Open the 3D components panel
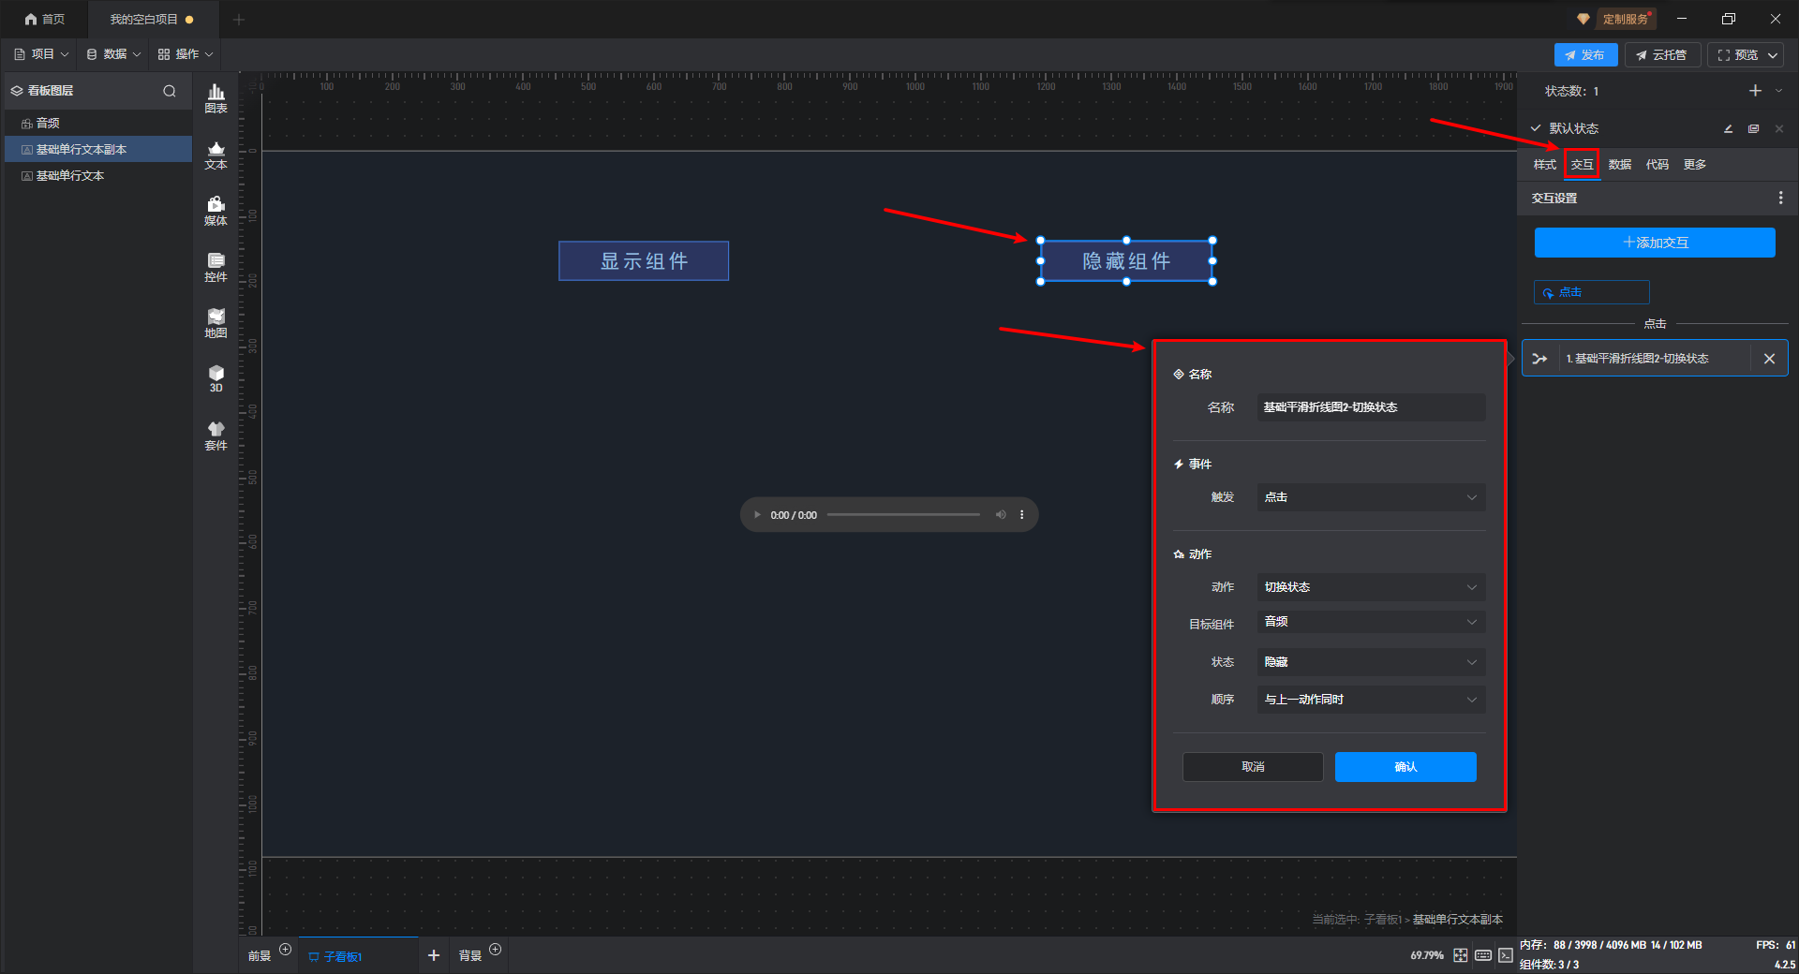Viewport: 1799px width, 974px height. [x=216, y=378]
